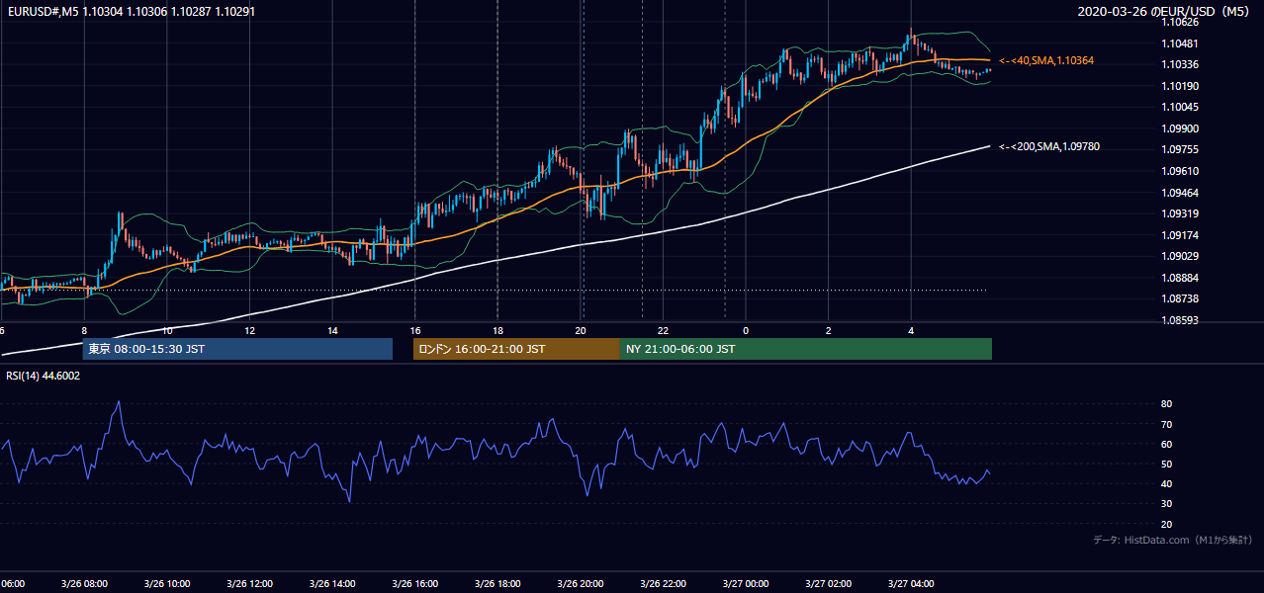Click the 3/26 10:00 date label
1264x593 pixels.
pyautogui.click(x=166, y=583)
